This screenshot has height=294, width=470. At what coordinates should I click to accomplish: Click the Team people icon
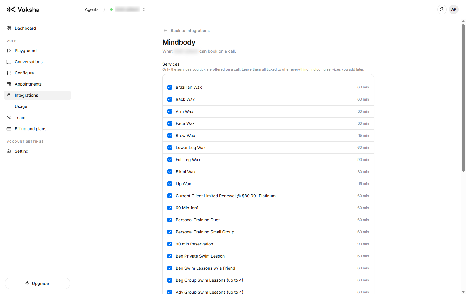[9, 118]
